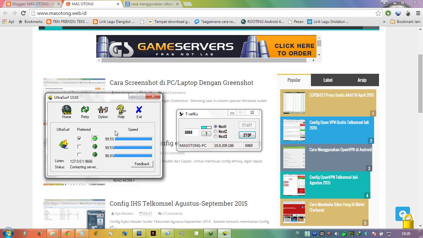
Task: Select the Host3 radio button
Action: (216, 136)
